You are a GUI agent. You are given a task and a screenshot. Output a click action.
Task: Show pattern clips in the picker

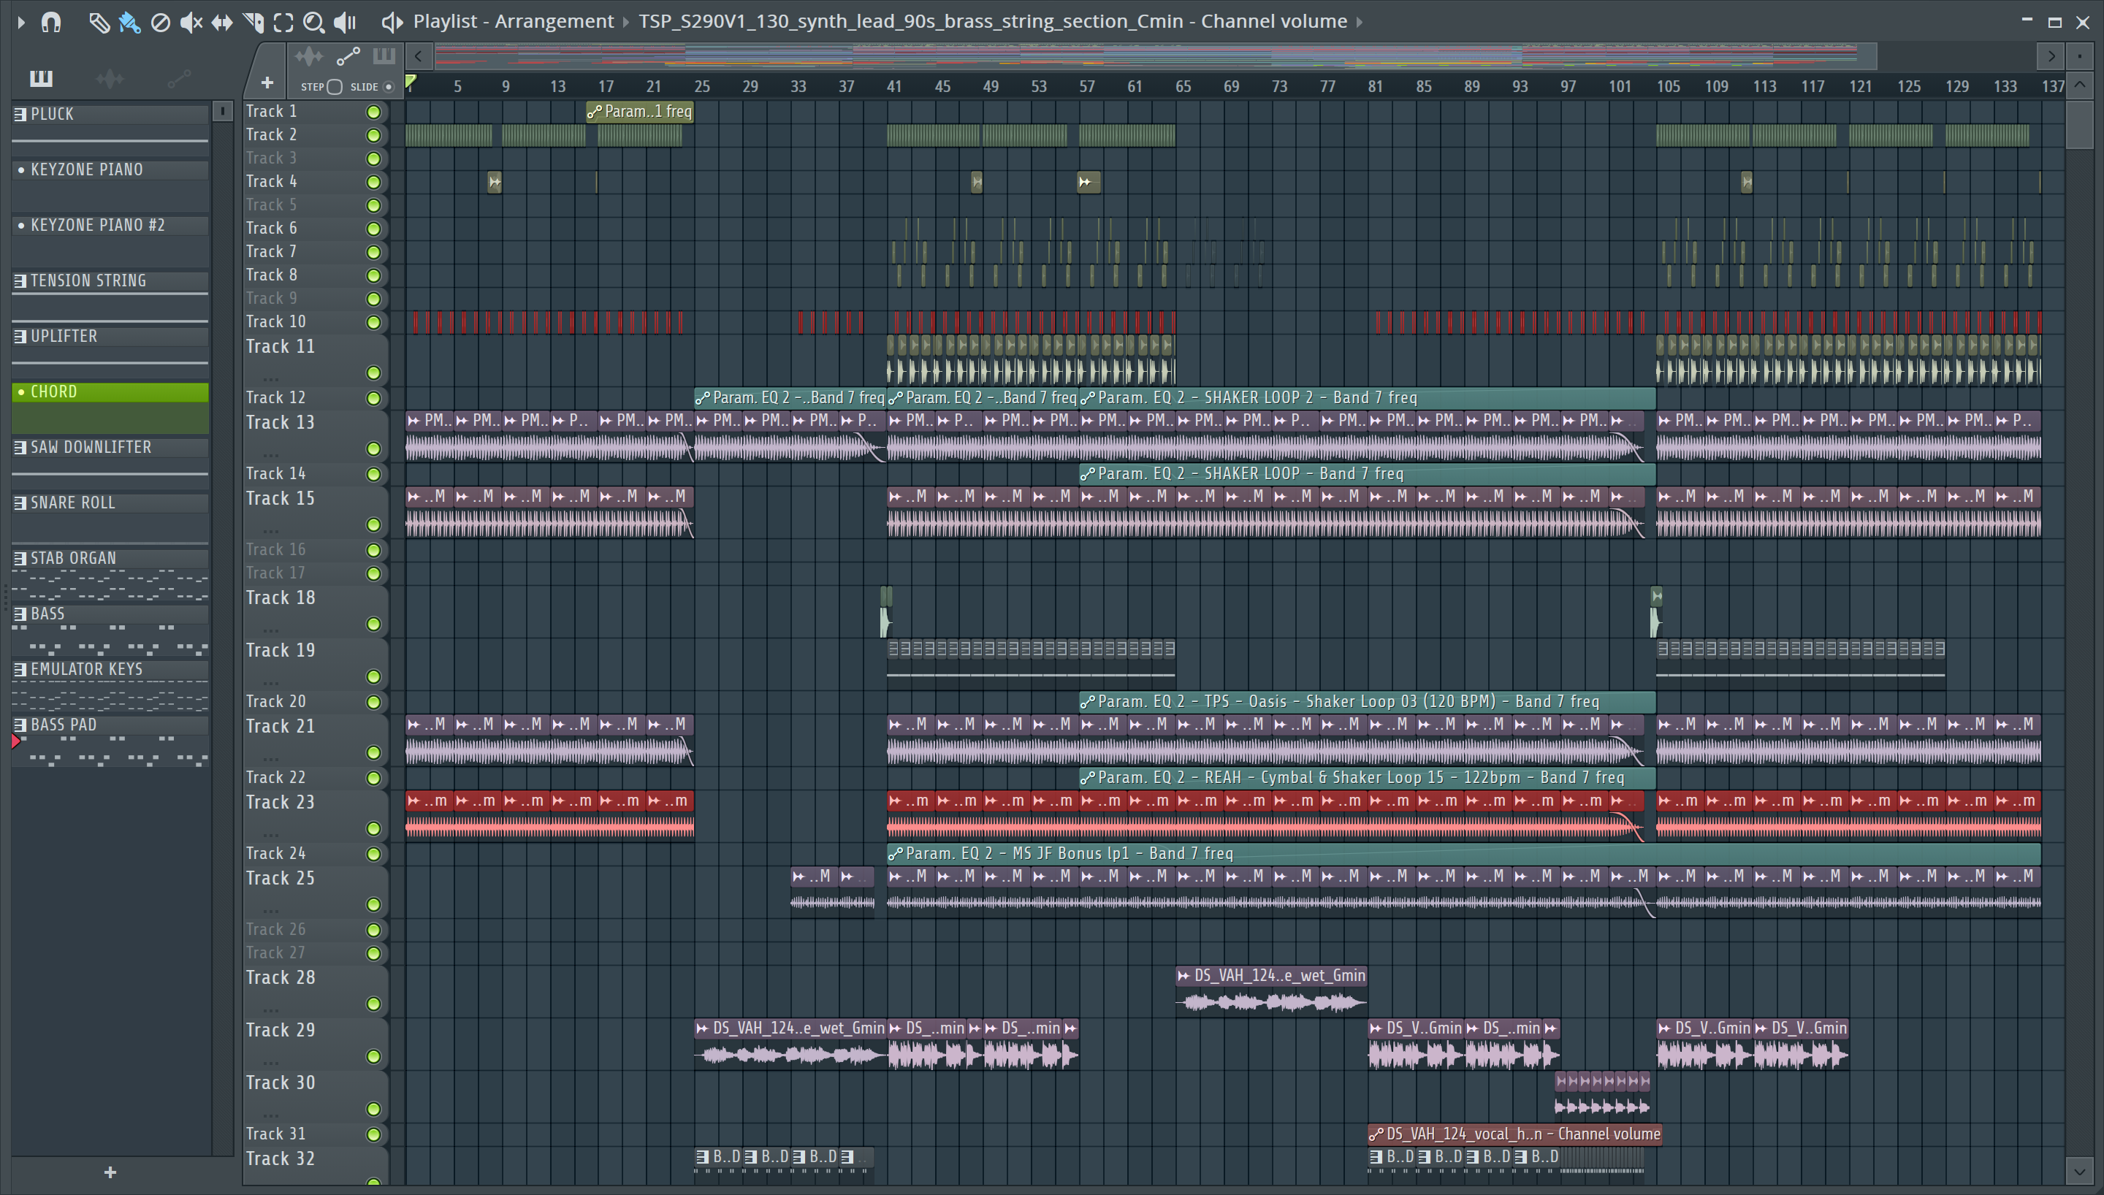click(41, 78)
